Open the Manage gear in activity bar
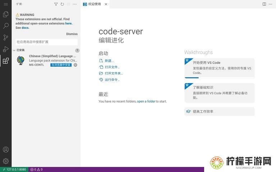 (x=6, y=161)
